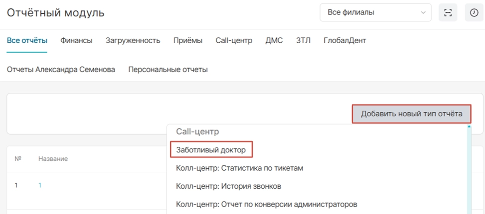Expand the Все филиалы branch dropdown
485x214 pixels.
click(375, 12)
